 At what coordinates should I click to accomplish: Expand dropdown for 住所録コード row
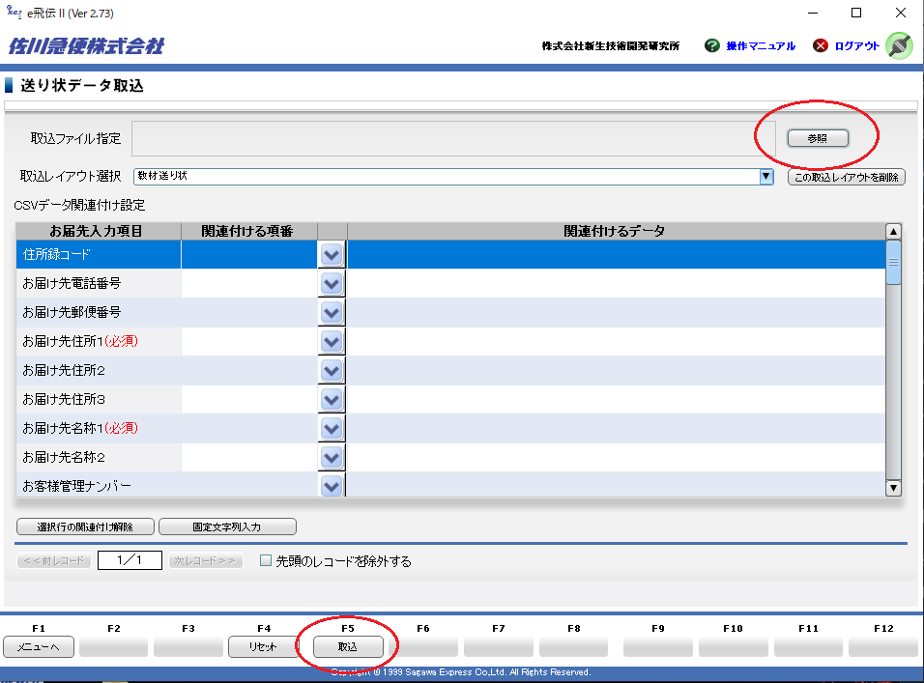tap(332, 255)
